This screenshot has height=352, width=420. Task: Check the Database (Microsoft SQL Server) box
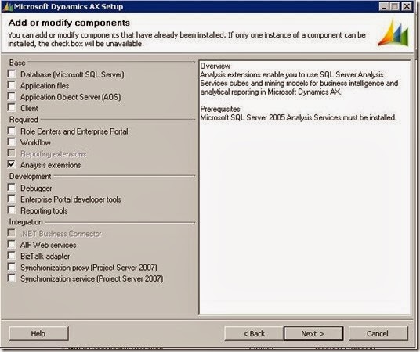[12, 74]
